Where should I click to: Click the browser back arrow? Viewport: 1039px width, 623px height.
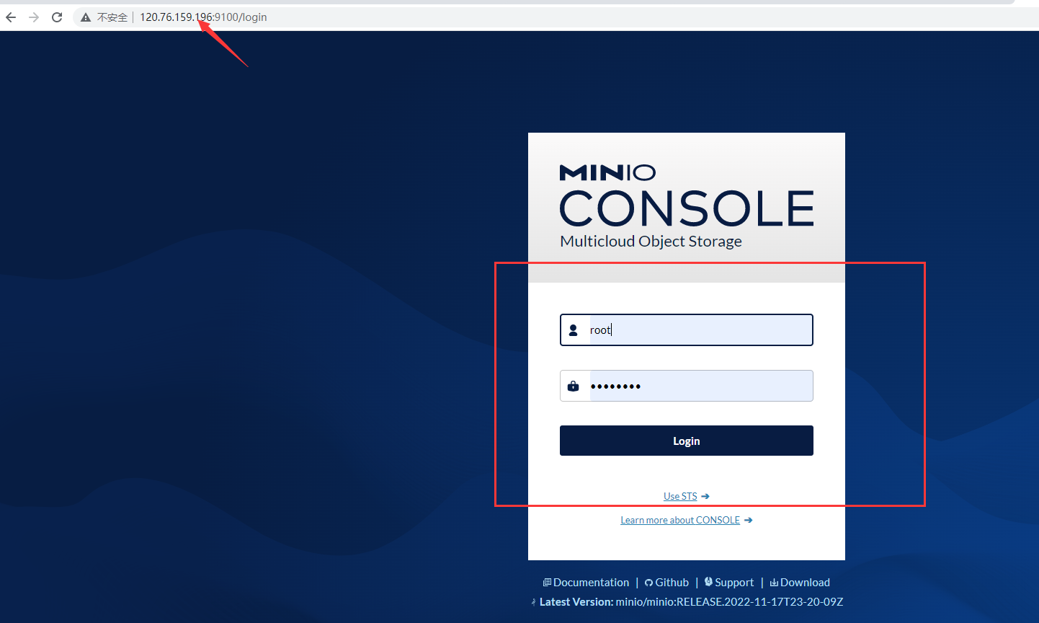11,17
